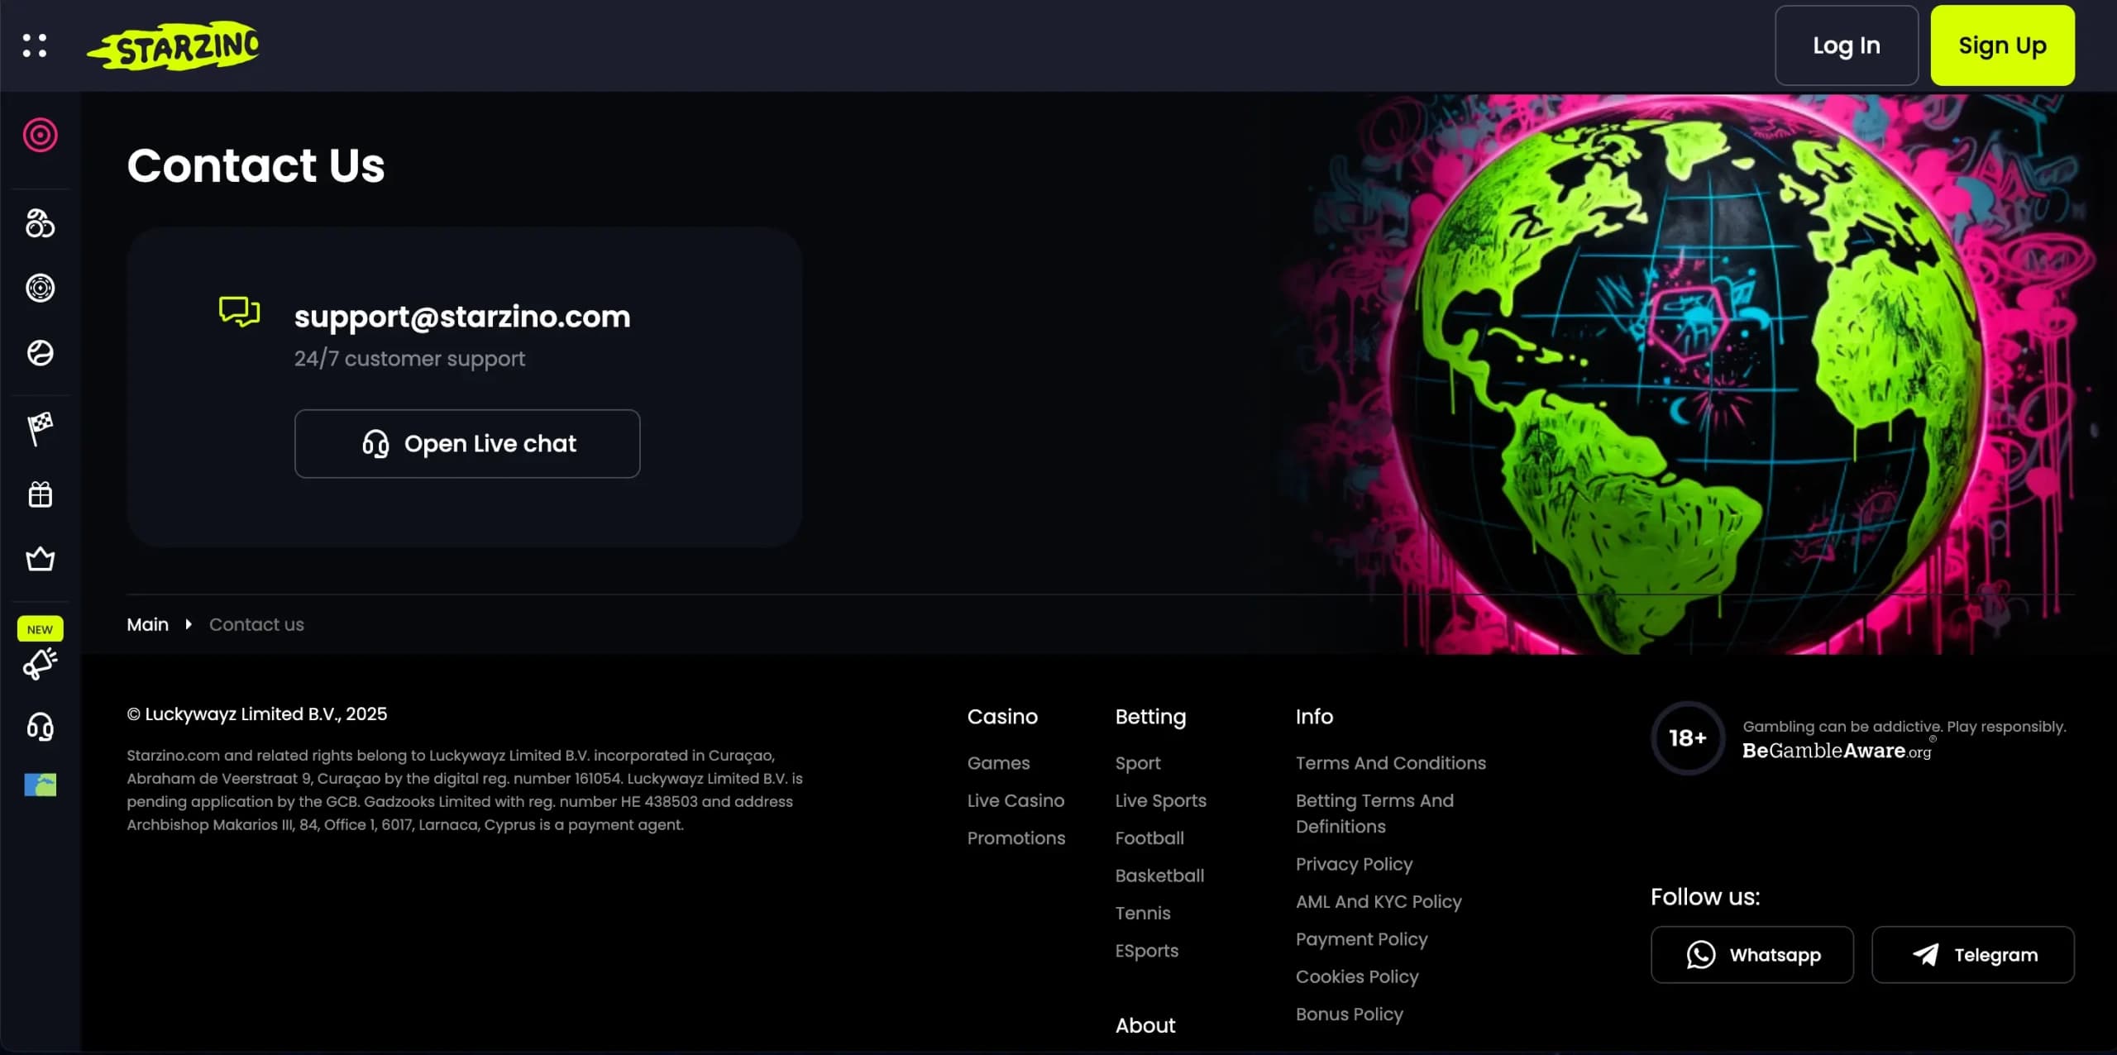This screenshot has width=2117, height=1055.
Task: Open the Telegram channel button
Action: 1975,954
